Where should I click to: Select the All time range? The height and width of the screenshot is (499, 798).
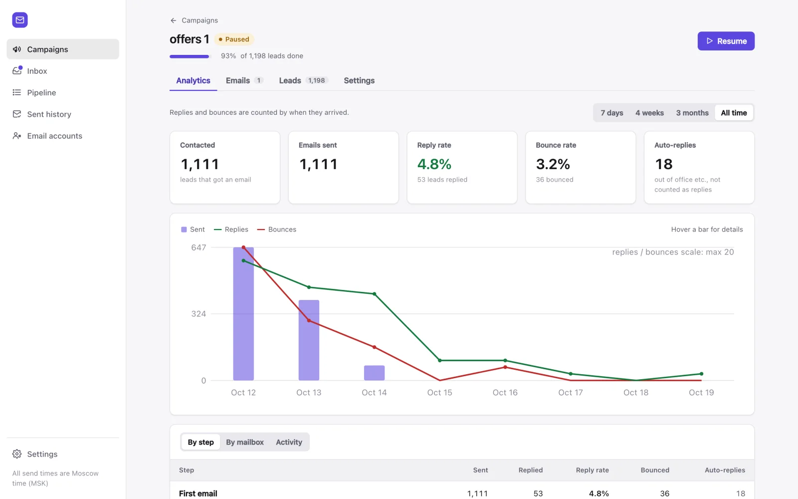coord(734,113)
